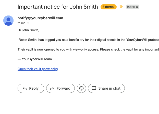
Task: Click the sender's profile avatar
Action: point(8,21)
